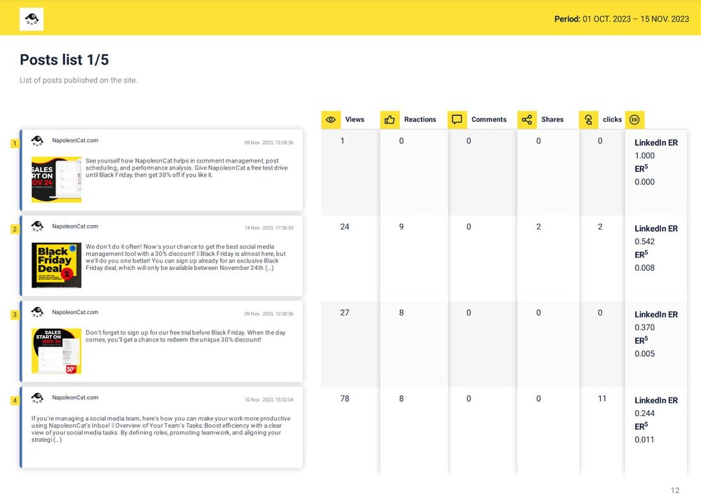Click the Shares icon
This screenshot has height=500, width=701.
click(527, 120)
